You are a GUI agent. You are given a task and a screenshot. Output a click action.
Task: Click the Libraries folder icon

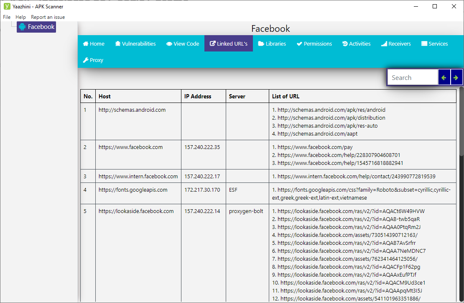261,44
